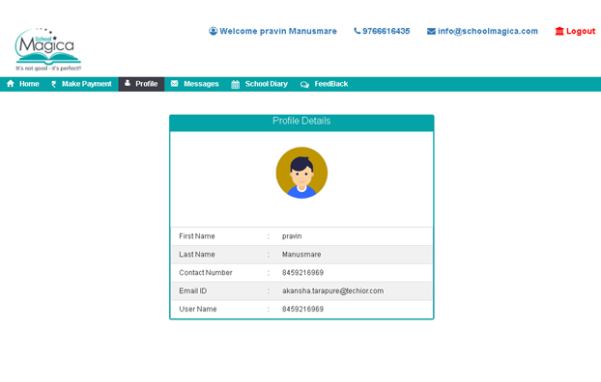Click the User Name value 8459216969

point(302,309)
